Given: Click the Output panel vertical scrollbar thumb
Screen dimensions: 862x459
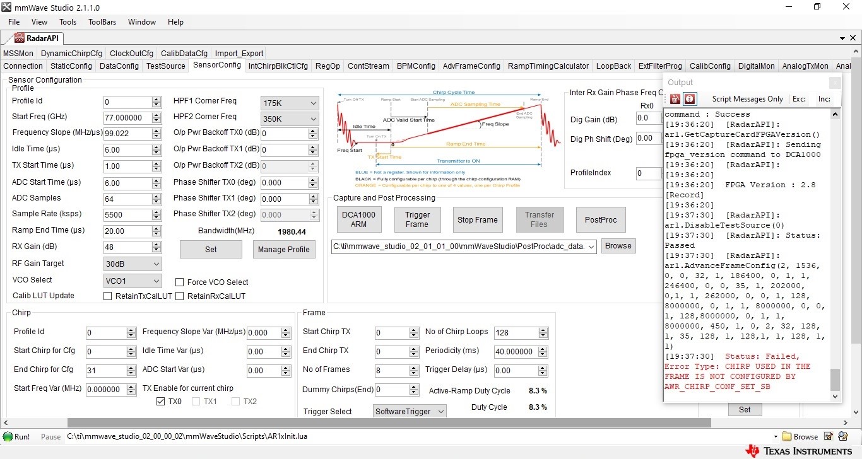Looking at the screenshot, I should (835, 380).
